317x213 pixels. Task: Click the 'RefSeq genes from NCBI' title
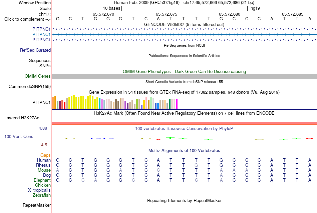tap(185, 45)
